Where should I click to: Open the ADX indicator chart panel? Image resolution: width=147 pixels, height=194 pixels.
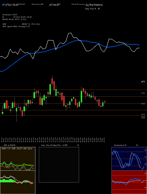(18, 159)
